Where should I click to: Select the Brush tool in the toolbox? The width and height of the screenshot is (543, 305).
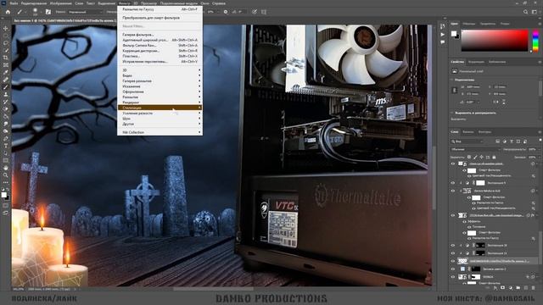(6, 87)
